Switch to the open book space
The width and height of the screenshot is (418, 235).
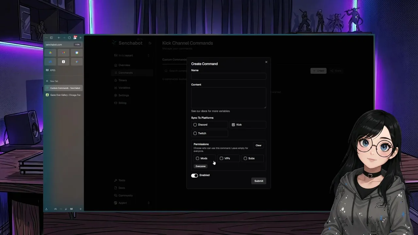tap(71, 209)
